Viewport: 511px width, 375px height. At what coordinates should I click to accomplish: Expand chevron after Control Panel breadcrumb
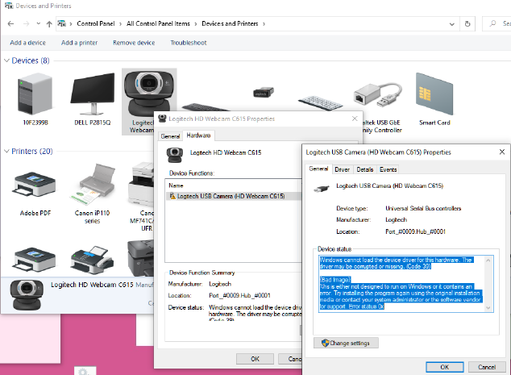[120, 24]
